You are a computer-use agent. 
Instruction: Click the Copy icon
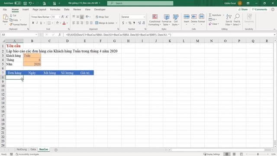pos(11,20)
